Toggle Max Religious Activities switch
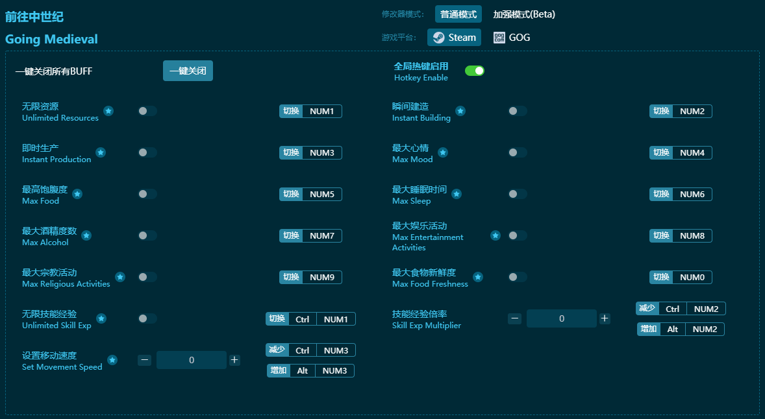The height and width of the screenshot is (419, 765). point(147,277)
